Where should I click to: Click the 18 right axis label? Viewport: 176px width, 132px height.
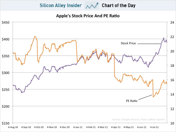172,66
